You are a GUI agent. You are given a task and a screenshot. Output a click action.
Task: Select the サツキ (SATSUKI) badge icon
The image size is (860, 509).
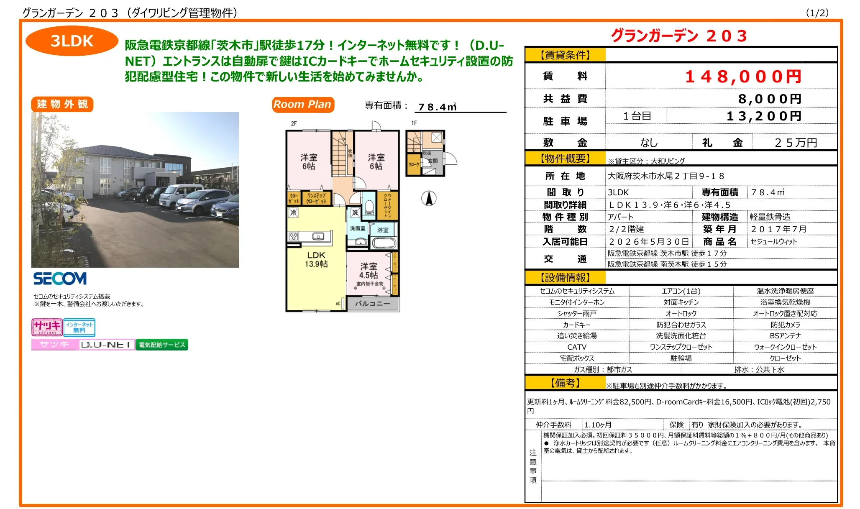coord(47,327)
